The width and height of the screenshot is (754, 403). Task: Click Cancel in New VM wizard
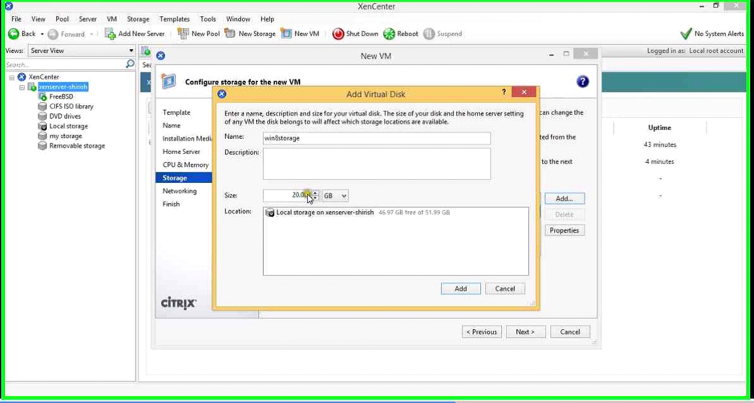click(x=570, y=332)
